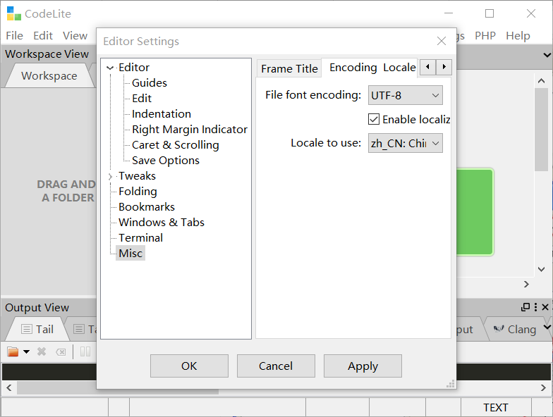Select Indentation in the settings tree
This screenshot has height=417, width=553.
click(x=162, y=114)
